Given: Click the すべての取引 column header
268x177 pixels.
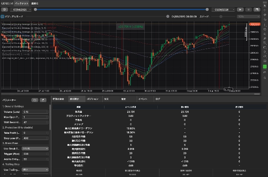Looking at the screenshot, I should (131, 107).
